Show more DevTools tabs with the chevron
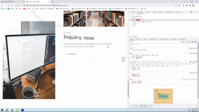This screenshot has width=199, height=112. point(182,12)
